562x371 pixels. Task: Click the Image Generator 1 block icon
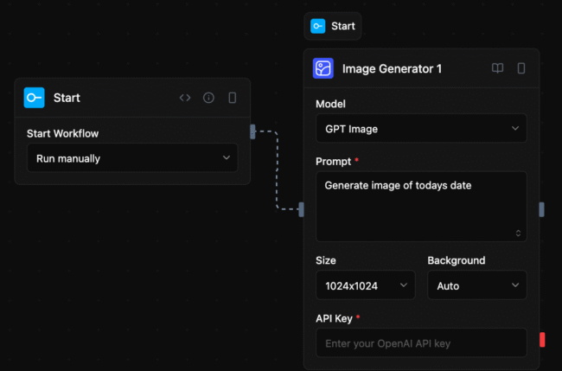click(323, 68)
